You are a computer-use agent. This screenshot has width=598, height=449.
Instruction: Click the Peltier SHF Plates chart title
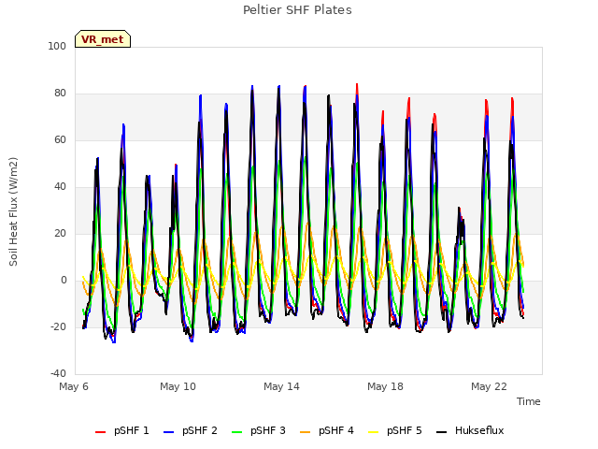click(297, 10)
